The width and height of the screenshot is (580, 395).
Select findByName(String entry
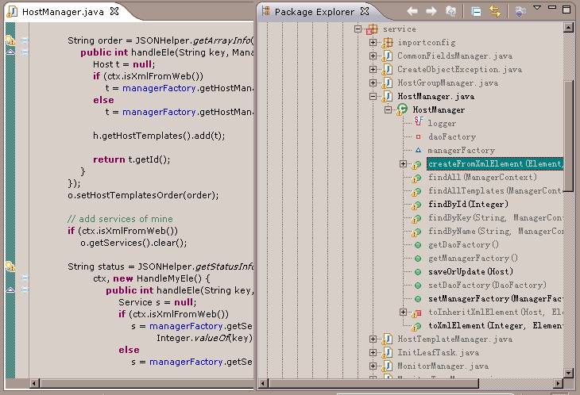[x=495, y=231]
